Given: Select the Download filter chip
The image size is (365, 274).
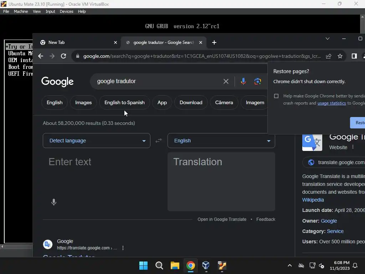Looking at the screenshot, I should pyautogui.click(x=191, y=102).
